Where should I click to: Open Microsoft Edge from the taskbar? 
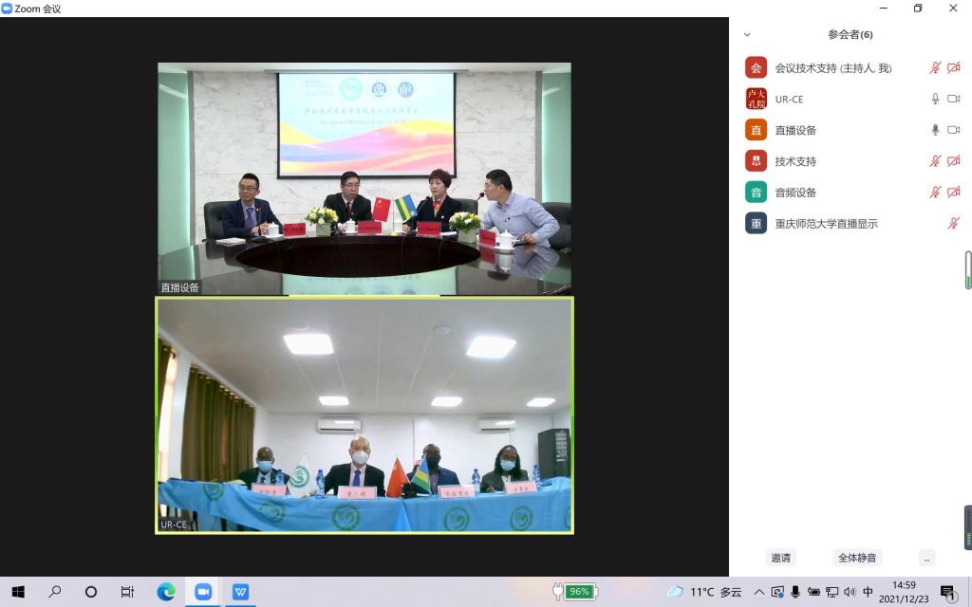[x=166, y=592]
